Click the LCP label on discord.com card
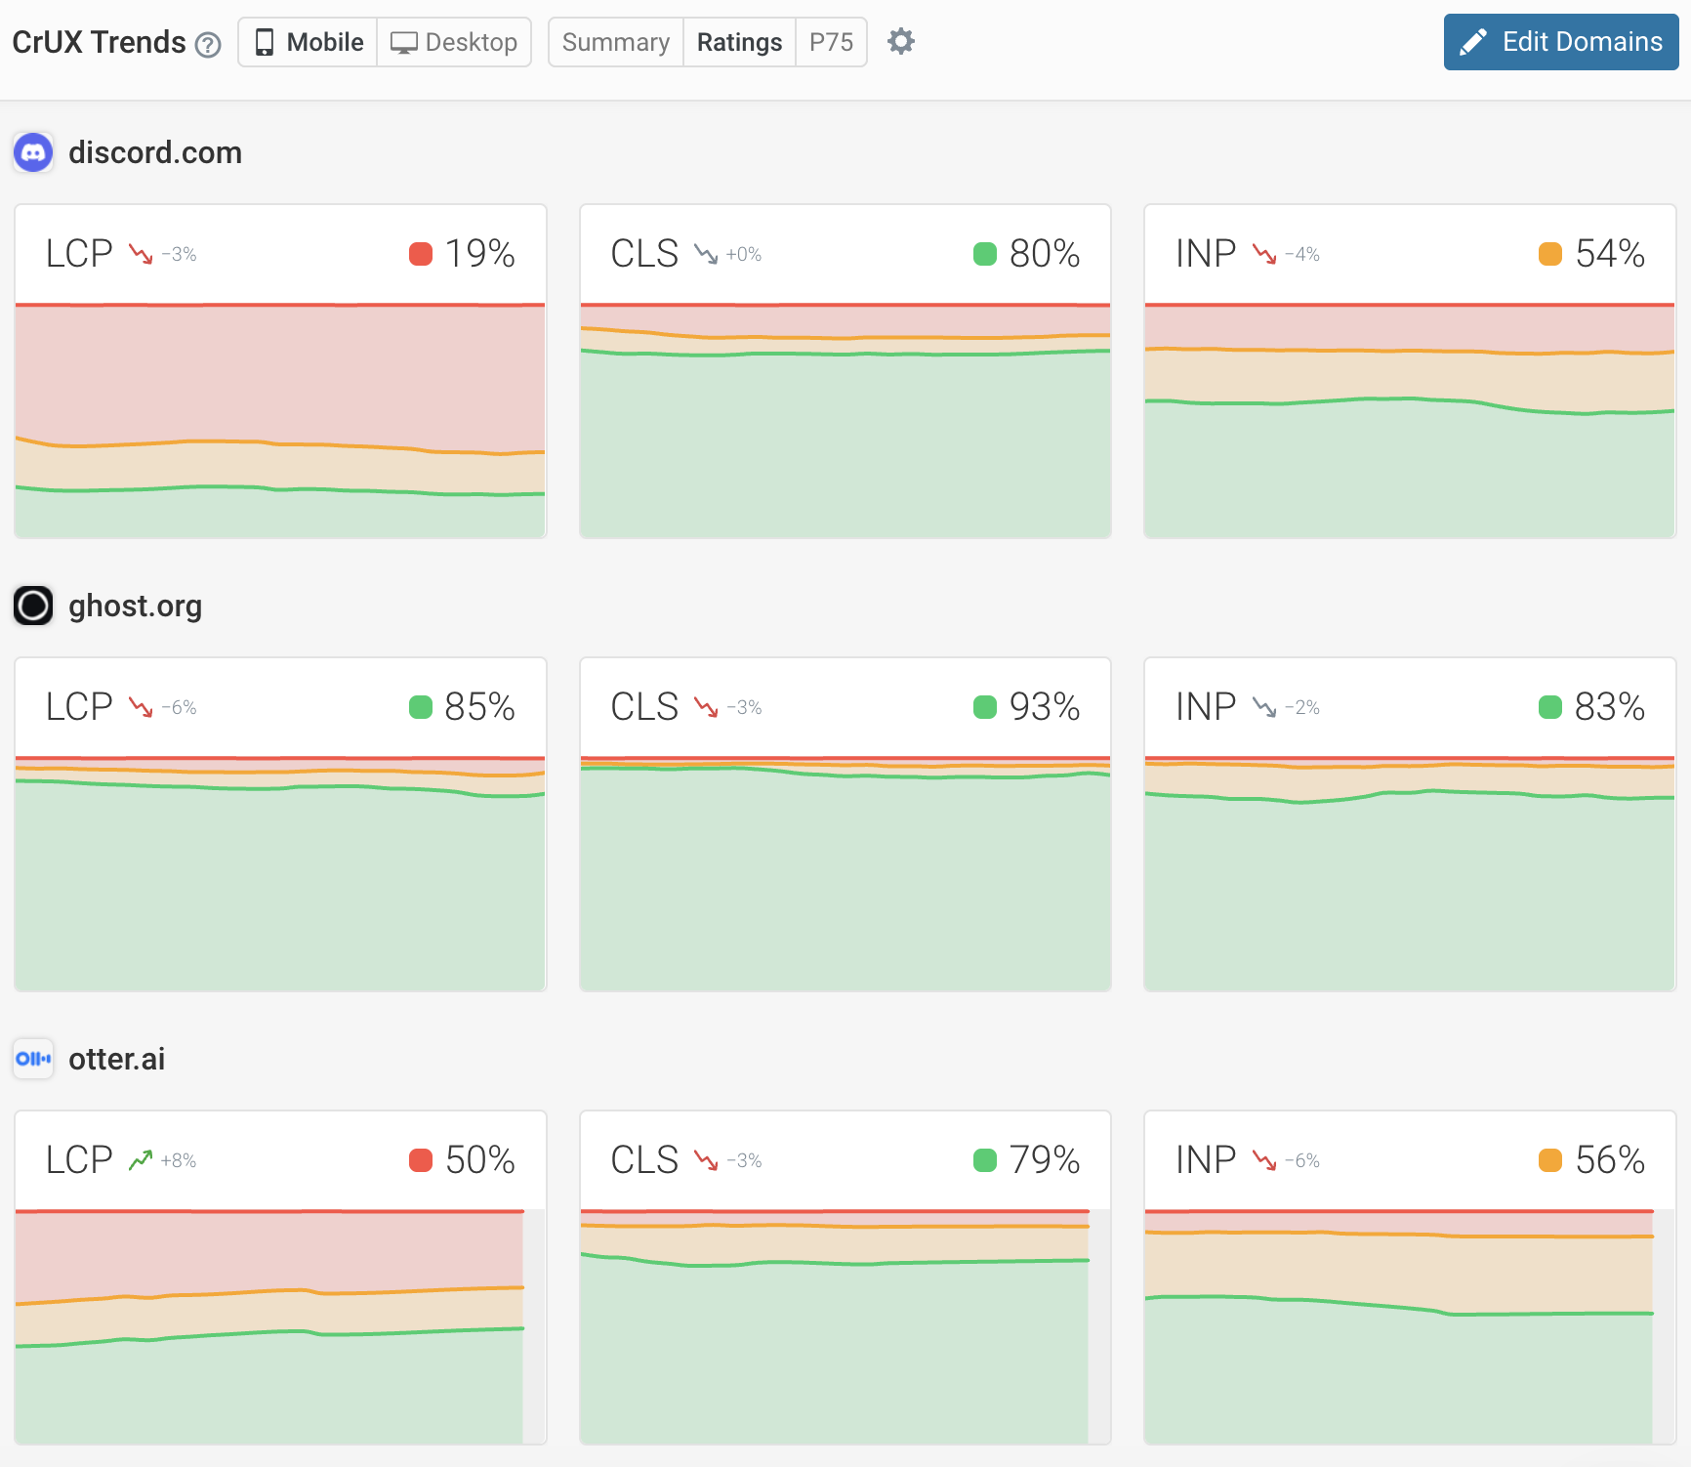Image resolution: width=1691 pixels, height=1467 pixels. (x=79, y=254)
